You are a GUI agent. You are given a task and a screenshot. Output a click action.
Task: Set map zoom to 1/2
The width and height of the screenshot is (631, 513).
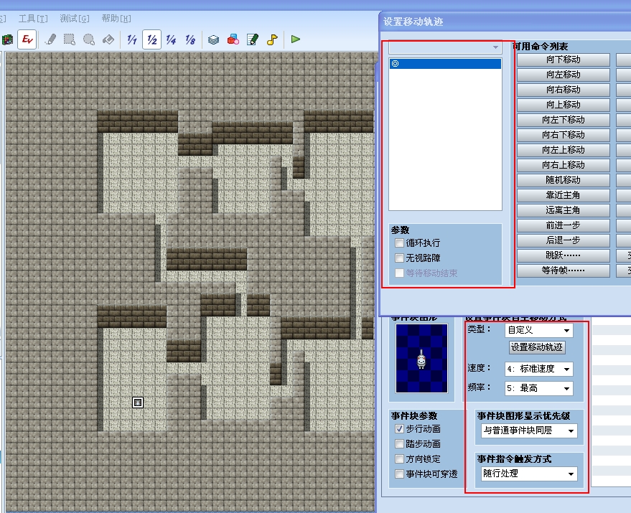(x=151, y=39)
